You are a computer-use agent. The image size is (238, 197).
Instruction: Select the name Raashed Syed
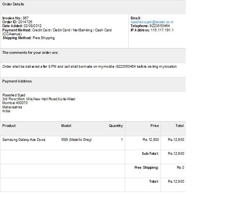coord(14,95)
